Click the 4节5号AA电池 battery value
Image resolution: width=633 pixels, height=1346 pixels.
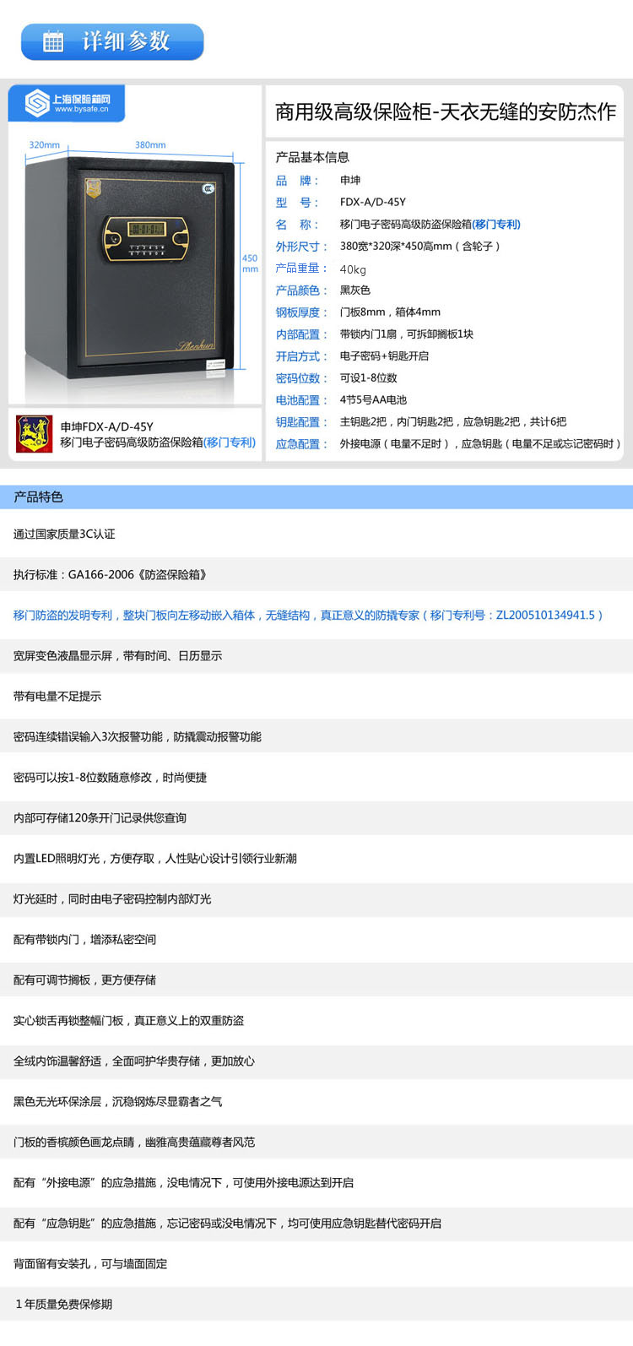point(373,399)
